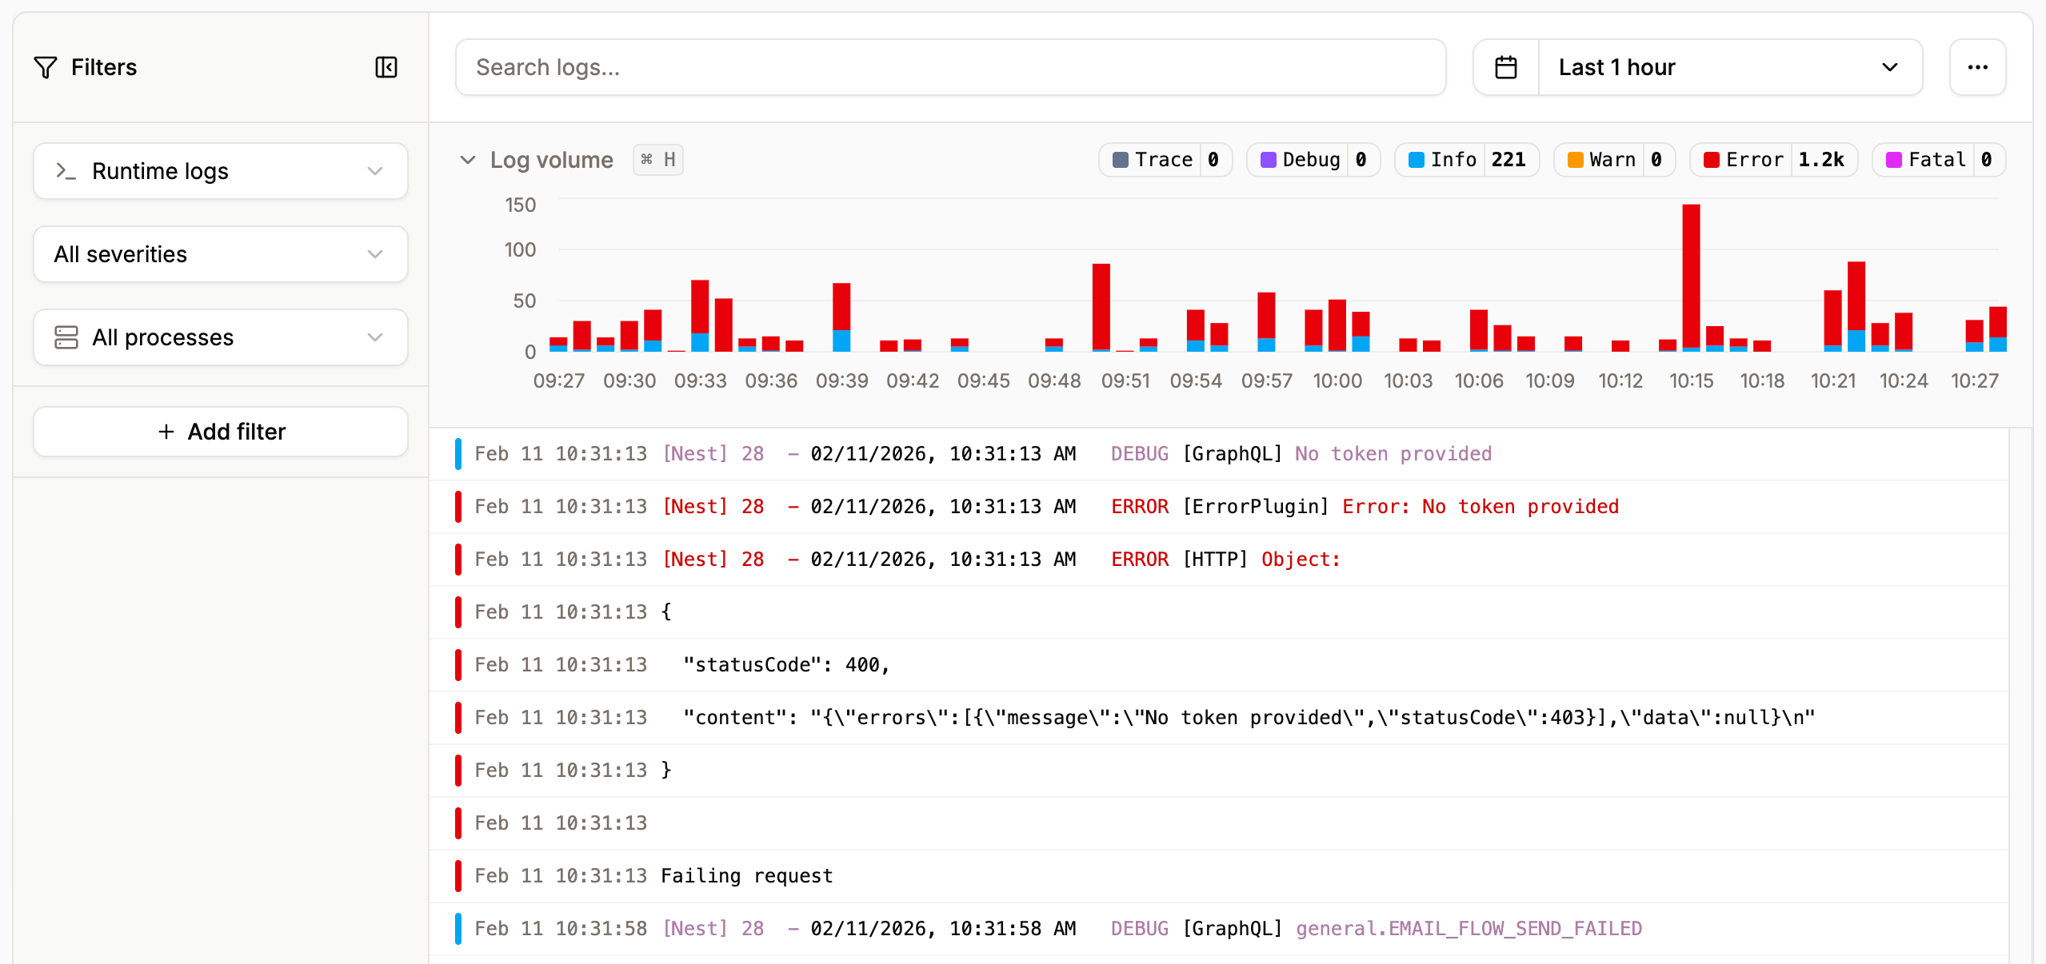Click the Filters funnel icon
This screenshot has height=964, width=2046.
click(x=46, y=67)
